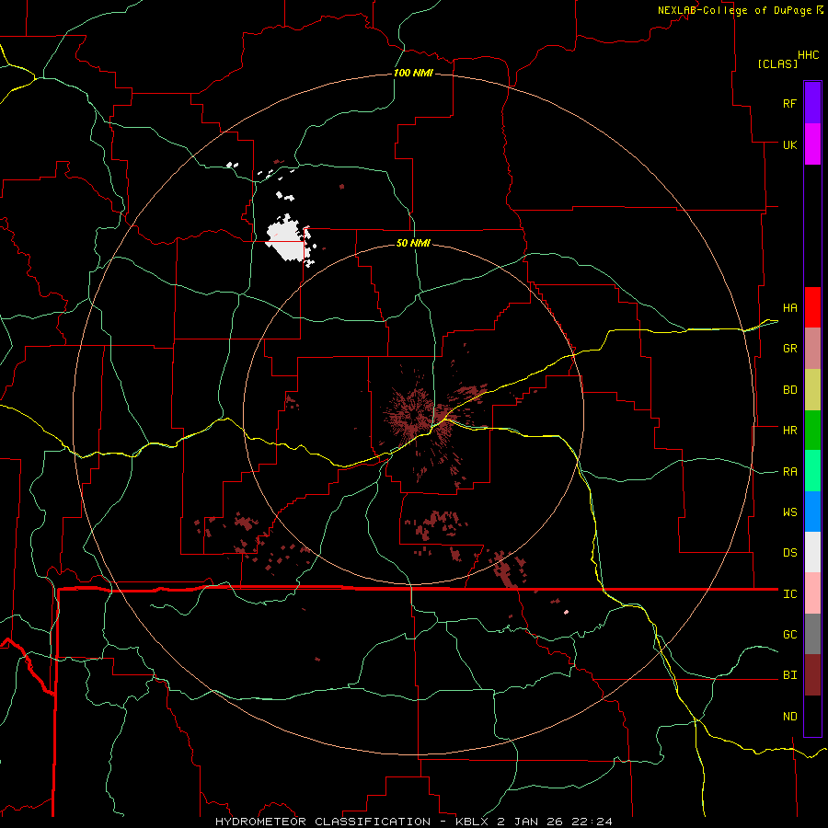Image resolution: width=828 pixels, height=828 pixels.
Task: Click the [CLAS] units label
Action: click(777, 63)
